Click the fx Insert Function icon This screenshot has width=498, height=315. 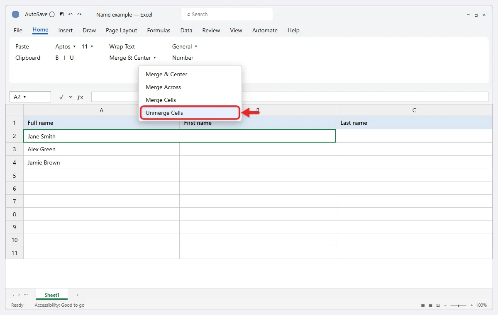point(81,97)
